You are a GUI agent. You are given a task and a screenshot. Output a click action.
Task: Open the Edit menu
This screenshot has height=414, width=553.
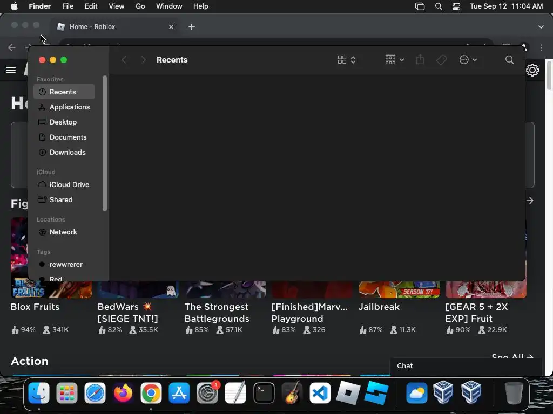point(91,6)
